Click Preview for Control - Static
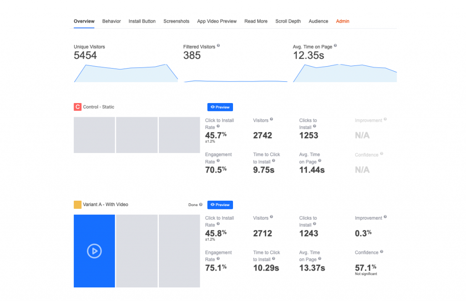The height and width of the screenshot is (301, 466). pos(220,107)
